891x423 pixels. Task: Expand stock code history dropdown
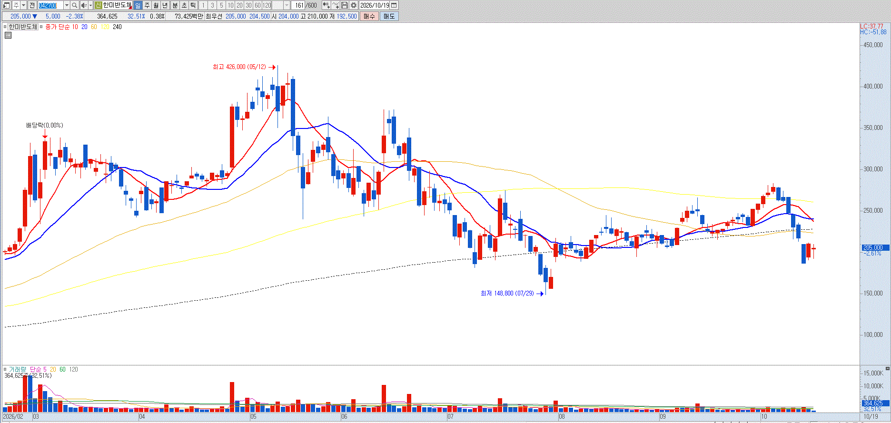coord(67,5)
